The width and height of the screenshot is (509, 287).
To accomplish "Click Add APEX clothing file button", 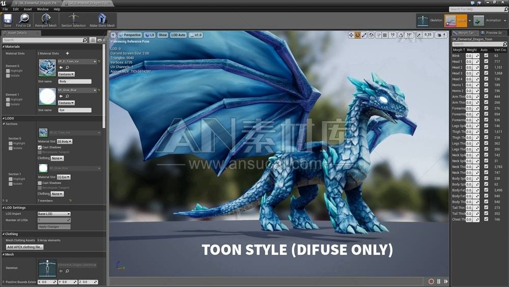I will [24, 247].
